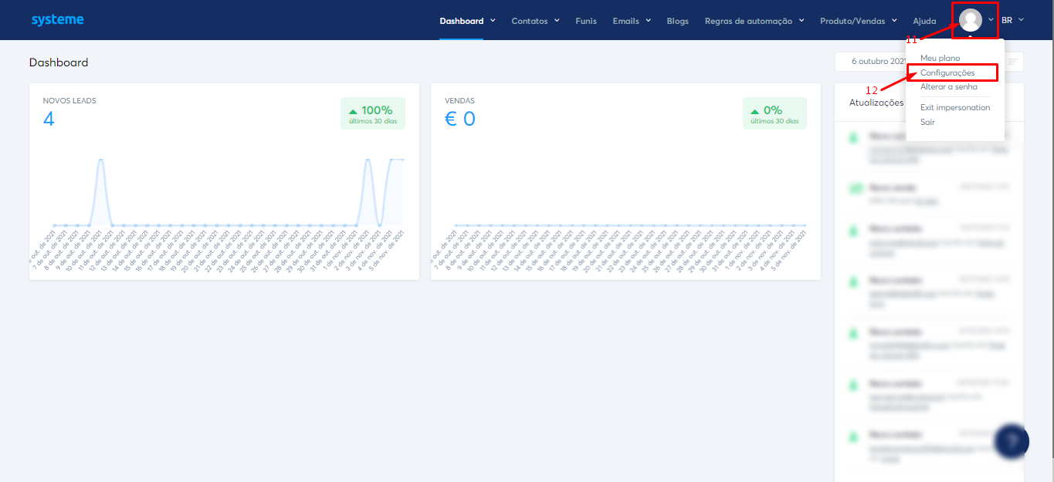Image resolution: width=1054 pixels, height=482 pixels.
Task: Open the support chat bubble
Action: 1012,440
